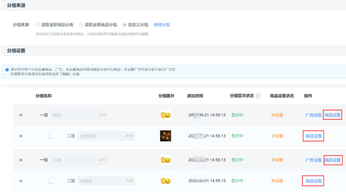This screenshot has height=193, width=346.
Task: Click the help icon beside 分组显示状态
Action: tap(258, 96)
